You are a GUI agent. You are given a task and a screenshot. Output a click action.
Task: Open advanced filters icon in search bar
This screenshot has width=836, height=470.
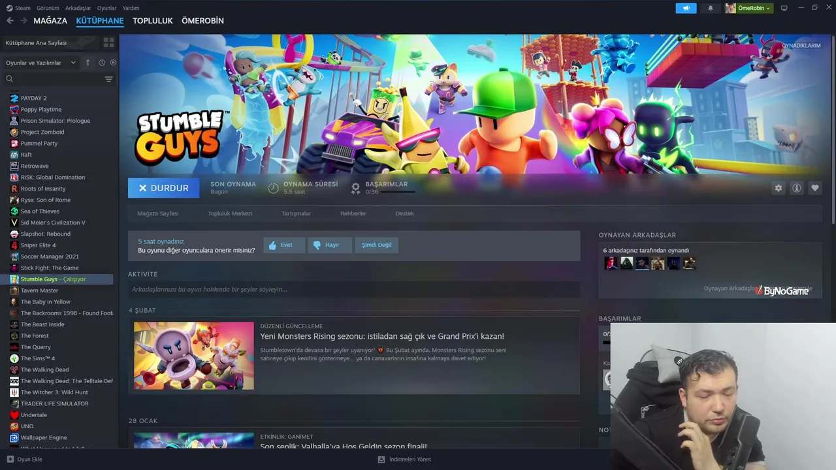click(x=108, y=79)
